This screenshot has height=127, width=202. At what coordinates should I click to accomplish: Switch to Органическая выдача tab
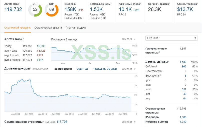coord(48,28)
